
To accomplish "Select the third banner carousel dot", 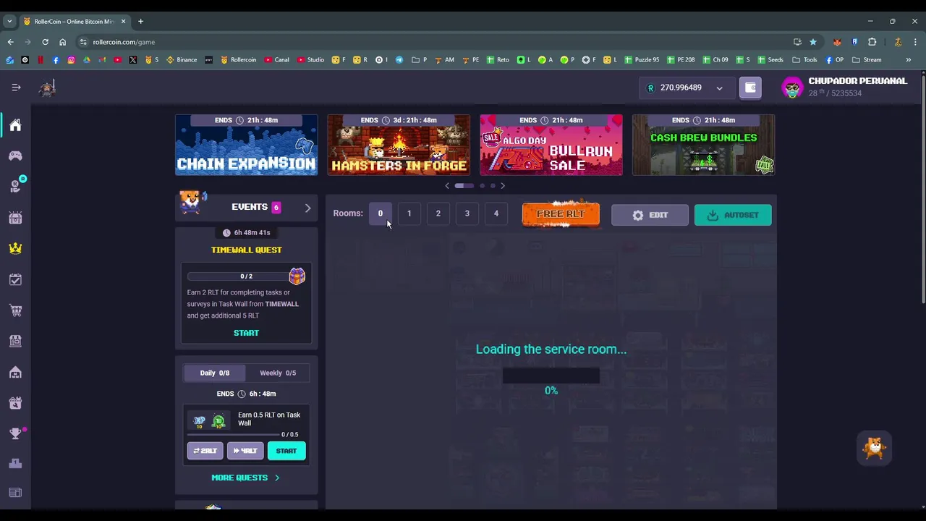I will point(493,186).
